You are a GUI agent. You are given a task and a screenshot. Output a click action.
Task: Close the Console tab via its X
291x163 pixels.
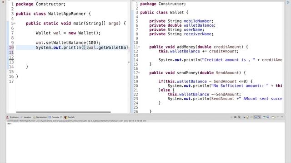coord(61,117)
